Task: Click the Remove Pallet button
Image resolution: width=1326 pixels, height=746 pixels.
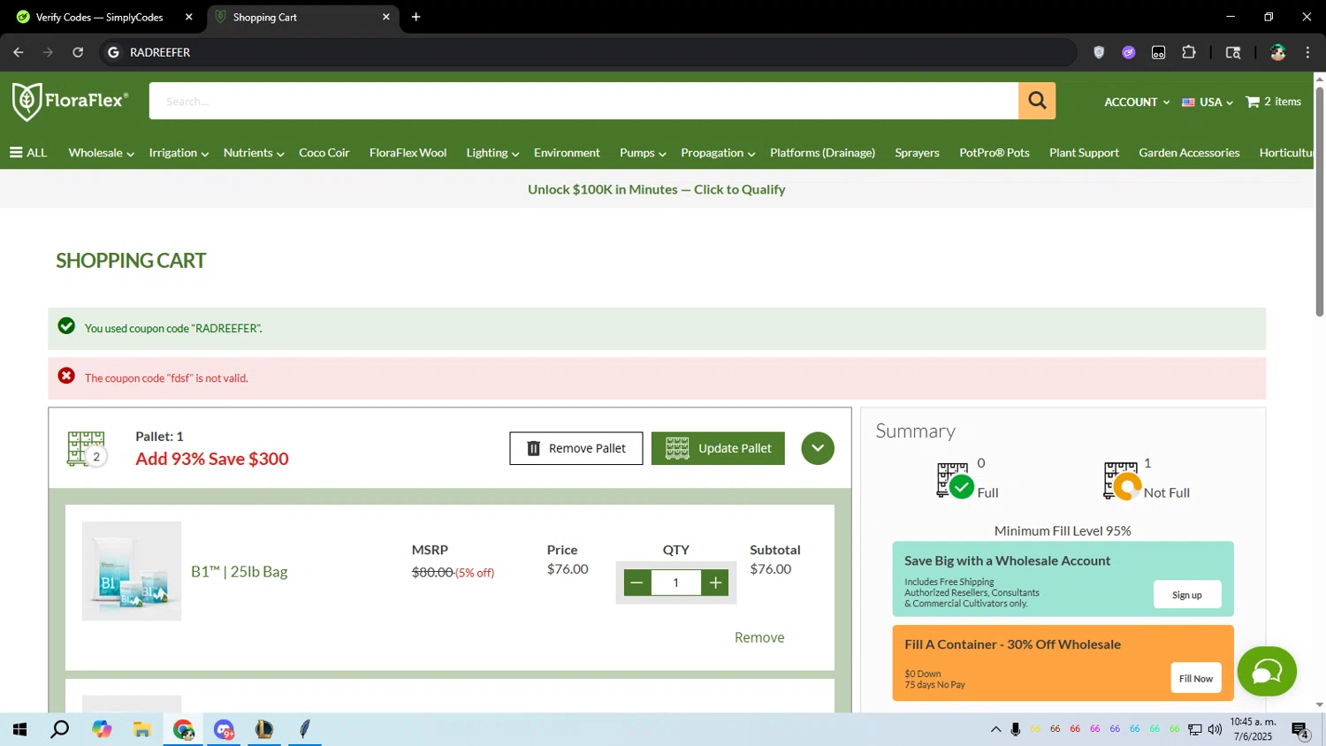Action: (x=576, y=448)
